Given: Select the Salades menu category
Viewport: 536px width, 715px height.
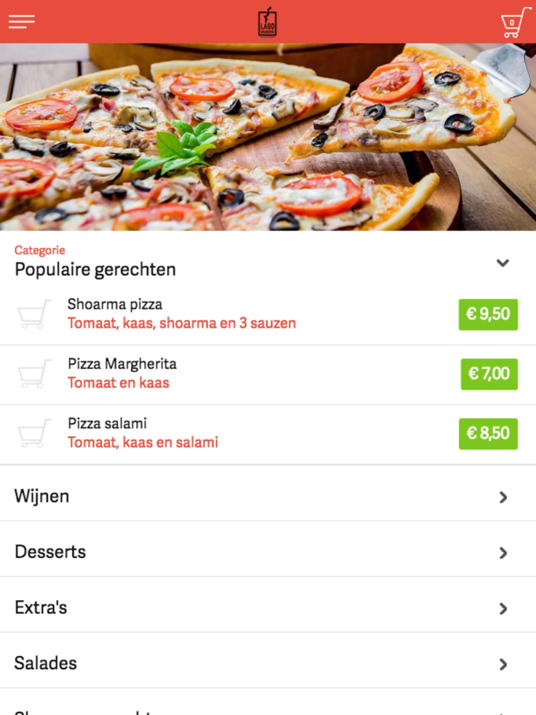Looking at the screenshot, I should coord(46,663).
